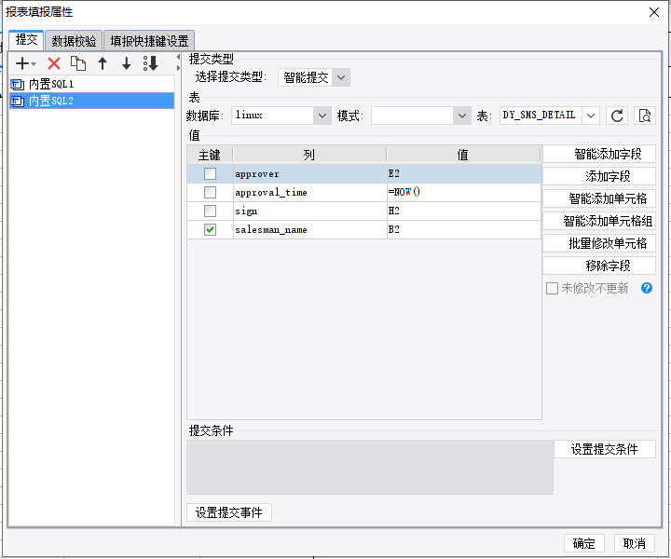Toggle the 未修改不更新 checkbox
This screenshot has height=559, width=671.
(552, 288)
